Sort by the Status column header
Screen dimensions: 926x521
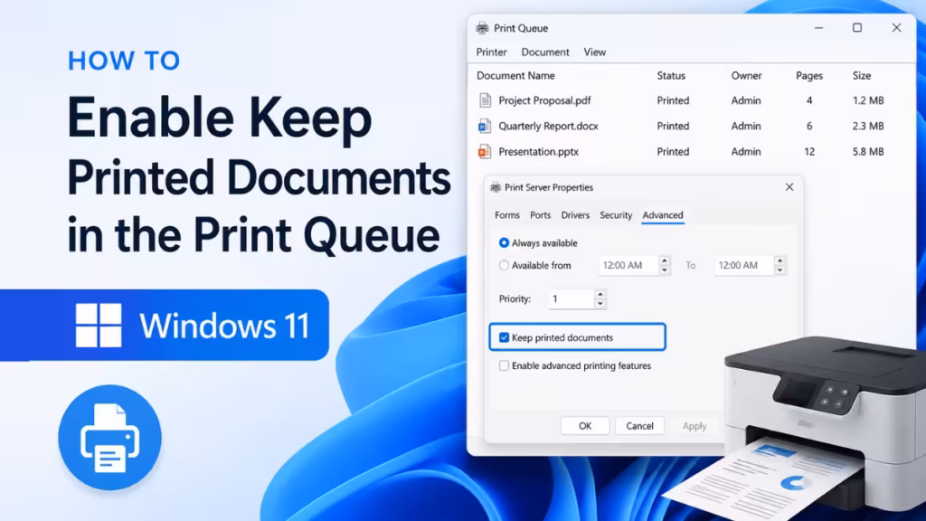click(x=671, y=76)
